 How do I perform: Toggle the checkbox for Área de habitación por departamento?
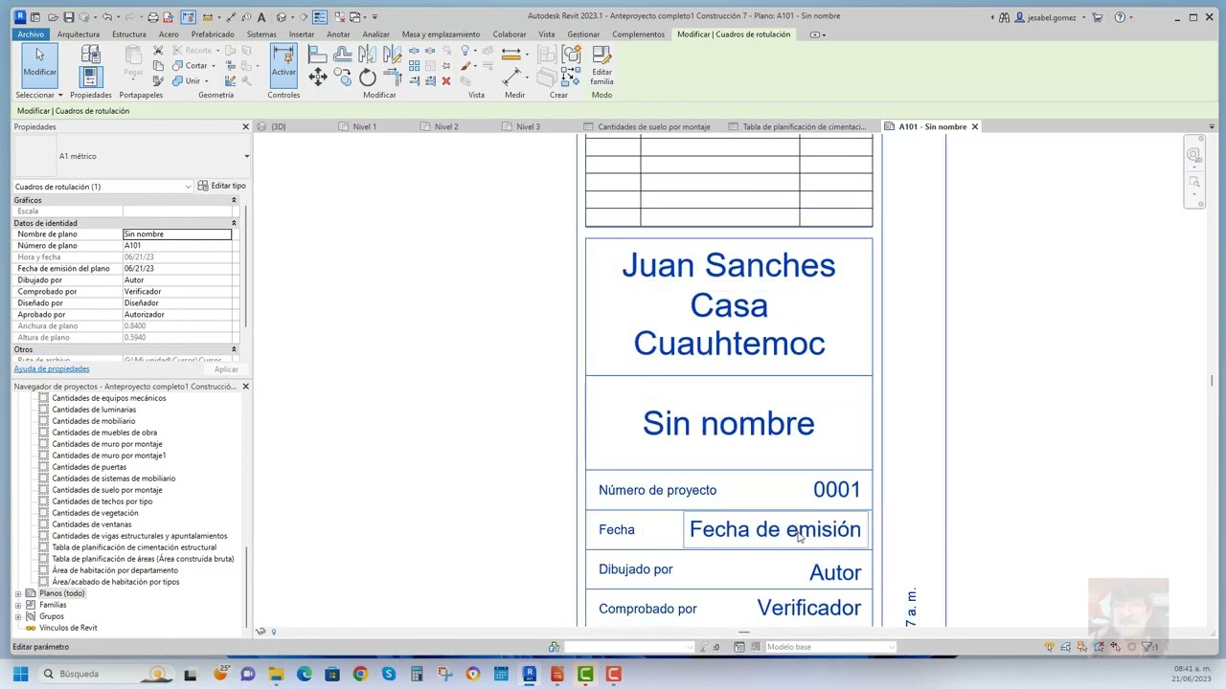(43, 570)
